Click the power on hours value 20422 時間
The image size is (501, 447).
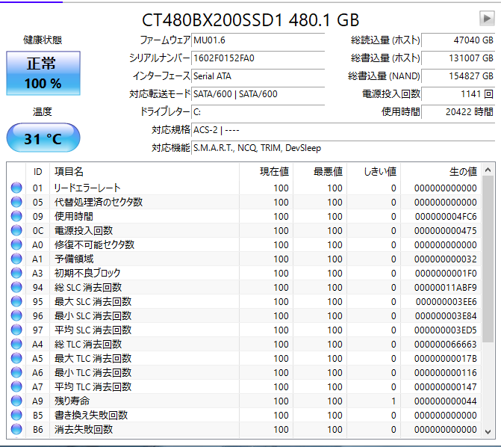coord(458,112)
